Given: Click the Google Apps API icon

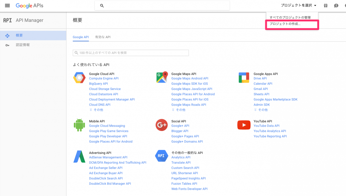Looking at the screenshot, I should [244, 78].
